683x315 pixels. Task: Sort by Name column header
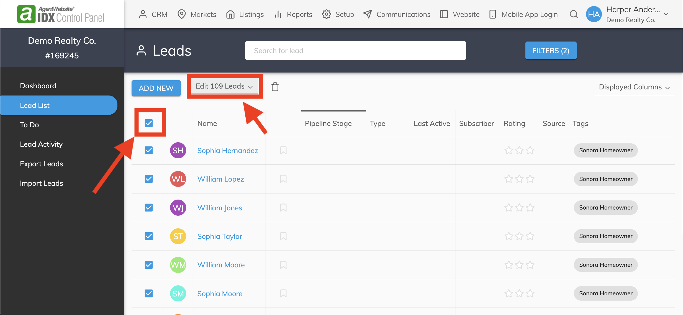pyautogui.click(x=207, y=123)
